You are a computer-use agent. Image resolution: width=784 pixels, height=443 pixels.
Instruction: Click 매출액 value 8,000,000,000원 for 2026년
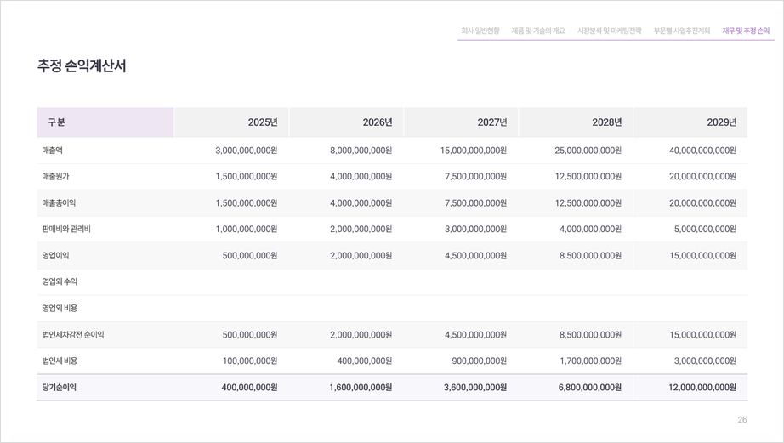click(x=361, y=151)
